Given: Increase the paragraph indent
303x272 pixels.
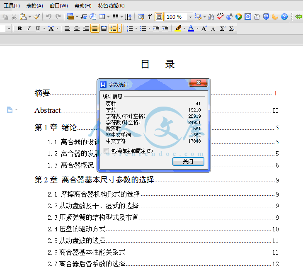Looking at the screenshot, I should coord(165,29).
